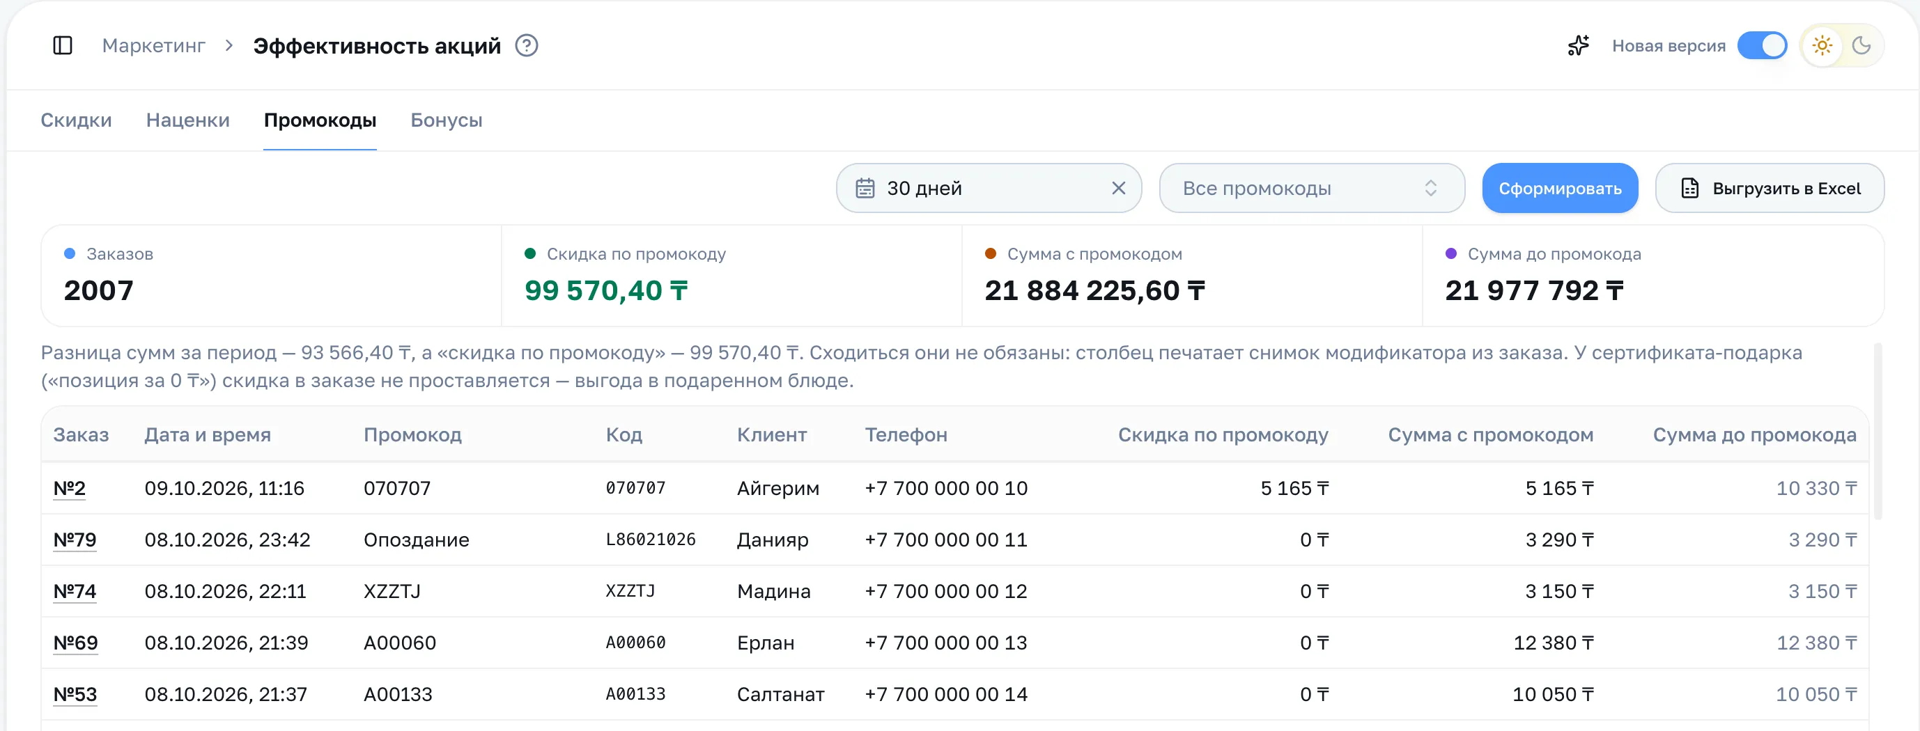Click the code L86021026 cell
The height and width of the screenshot is (731, 1920).
(650, 540)
